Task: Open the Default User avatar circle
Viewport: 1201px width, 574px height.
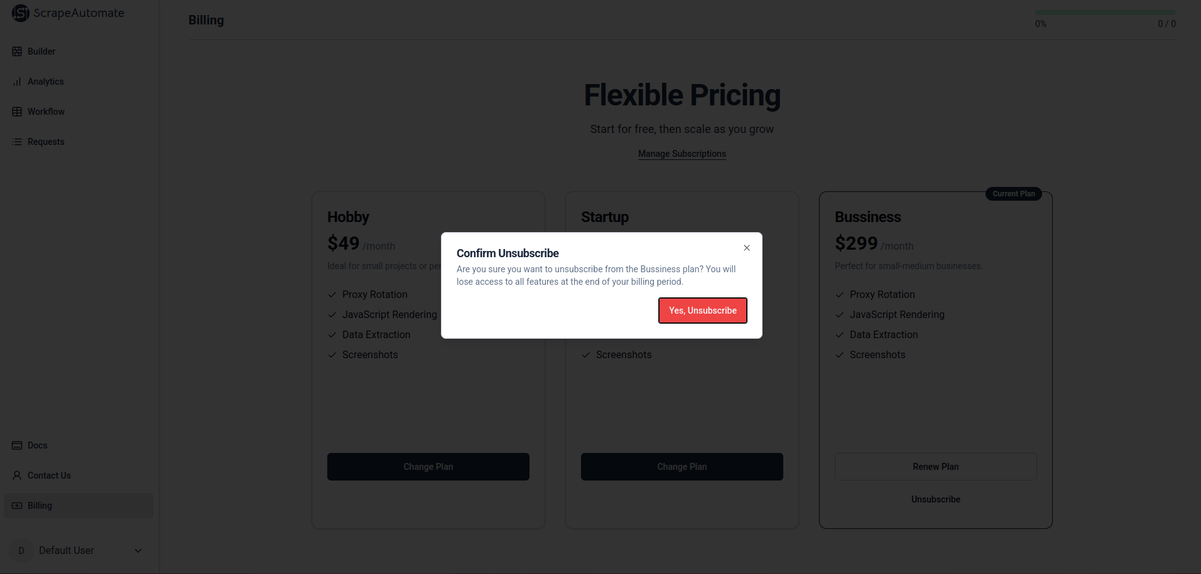Action: pyautogui.click(x=21, y=550)
